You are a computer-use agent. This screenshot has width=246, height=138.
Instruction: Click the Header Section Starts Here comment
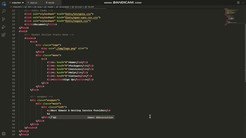pyautogui.click(x=49, y=35)
